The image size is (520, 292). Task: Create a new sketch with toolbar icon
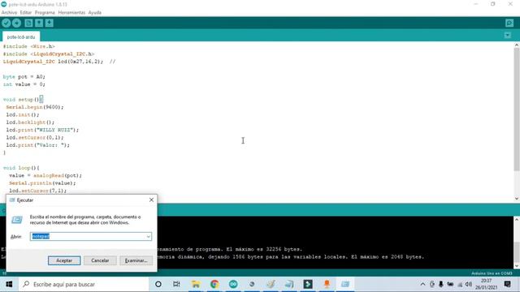click(29, 23)
